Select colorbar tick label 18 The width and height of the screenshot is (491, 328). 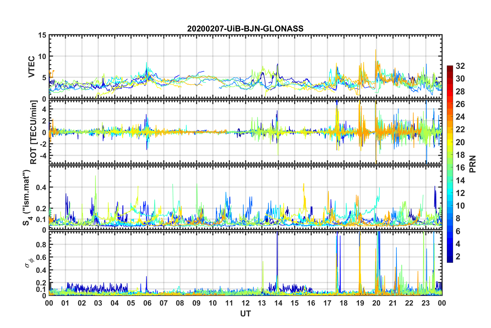(460, 155)
